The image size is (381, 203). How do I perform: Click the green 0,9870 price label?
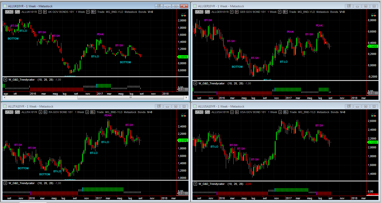[183, 57]
